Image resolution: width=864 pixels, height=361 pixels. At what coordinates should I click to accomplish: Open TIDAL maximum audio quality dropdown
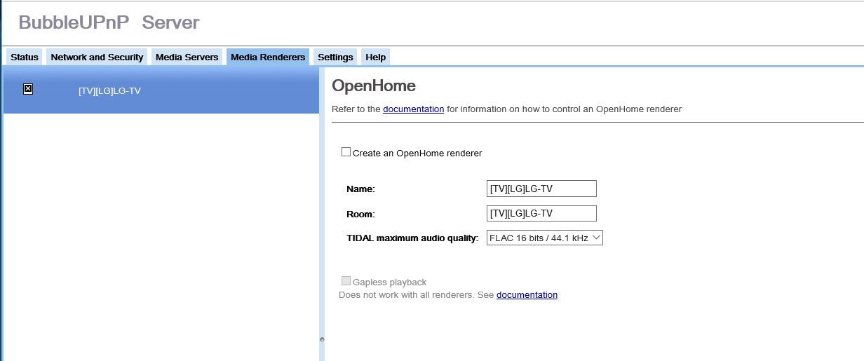(x=545, y=238)
